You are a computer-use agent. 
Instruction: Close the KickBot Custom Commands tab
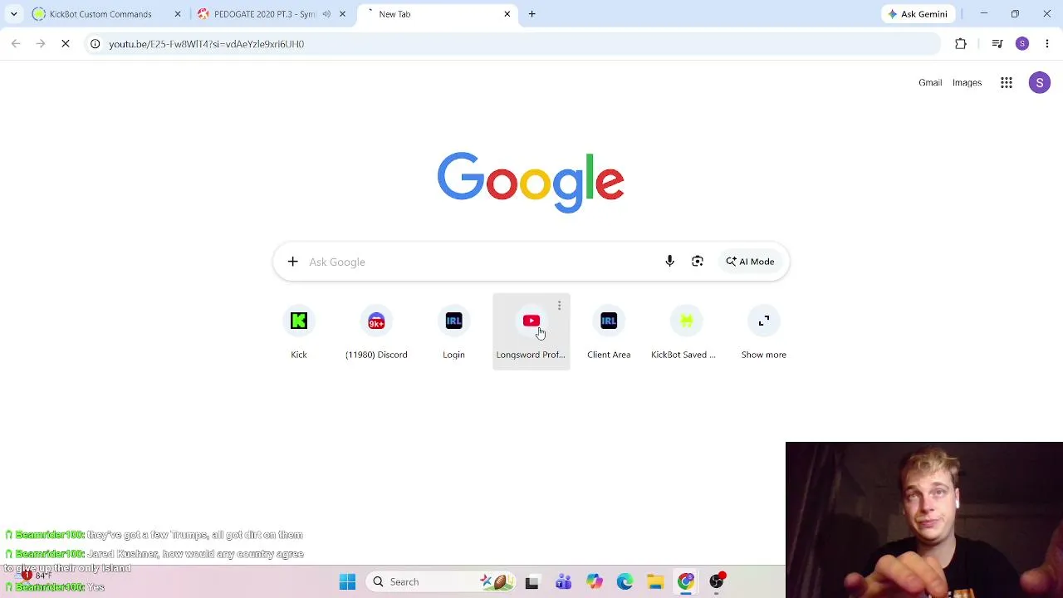pos(177,14)
